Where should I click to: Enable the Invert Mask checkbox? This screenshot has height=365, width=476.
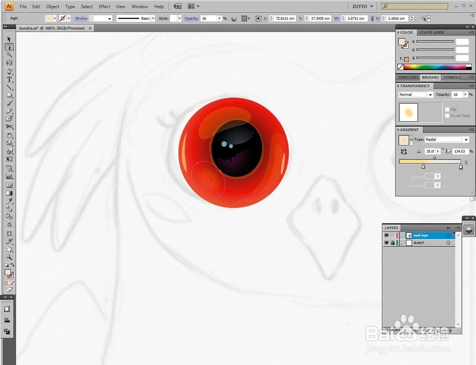click(447, 116)
